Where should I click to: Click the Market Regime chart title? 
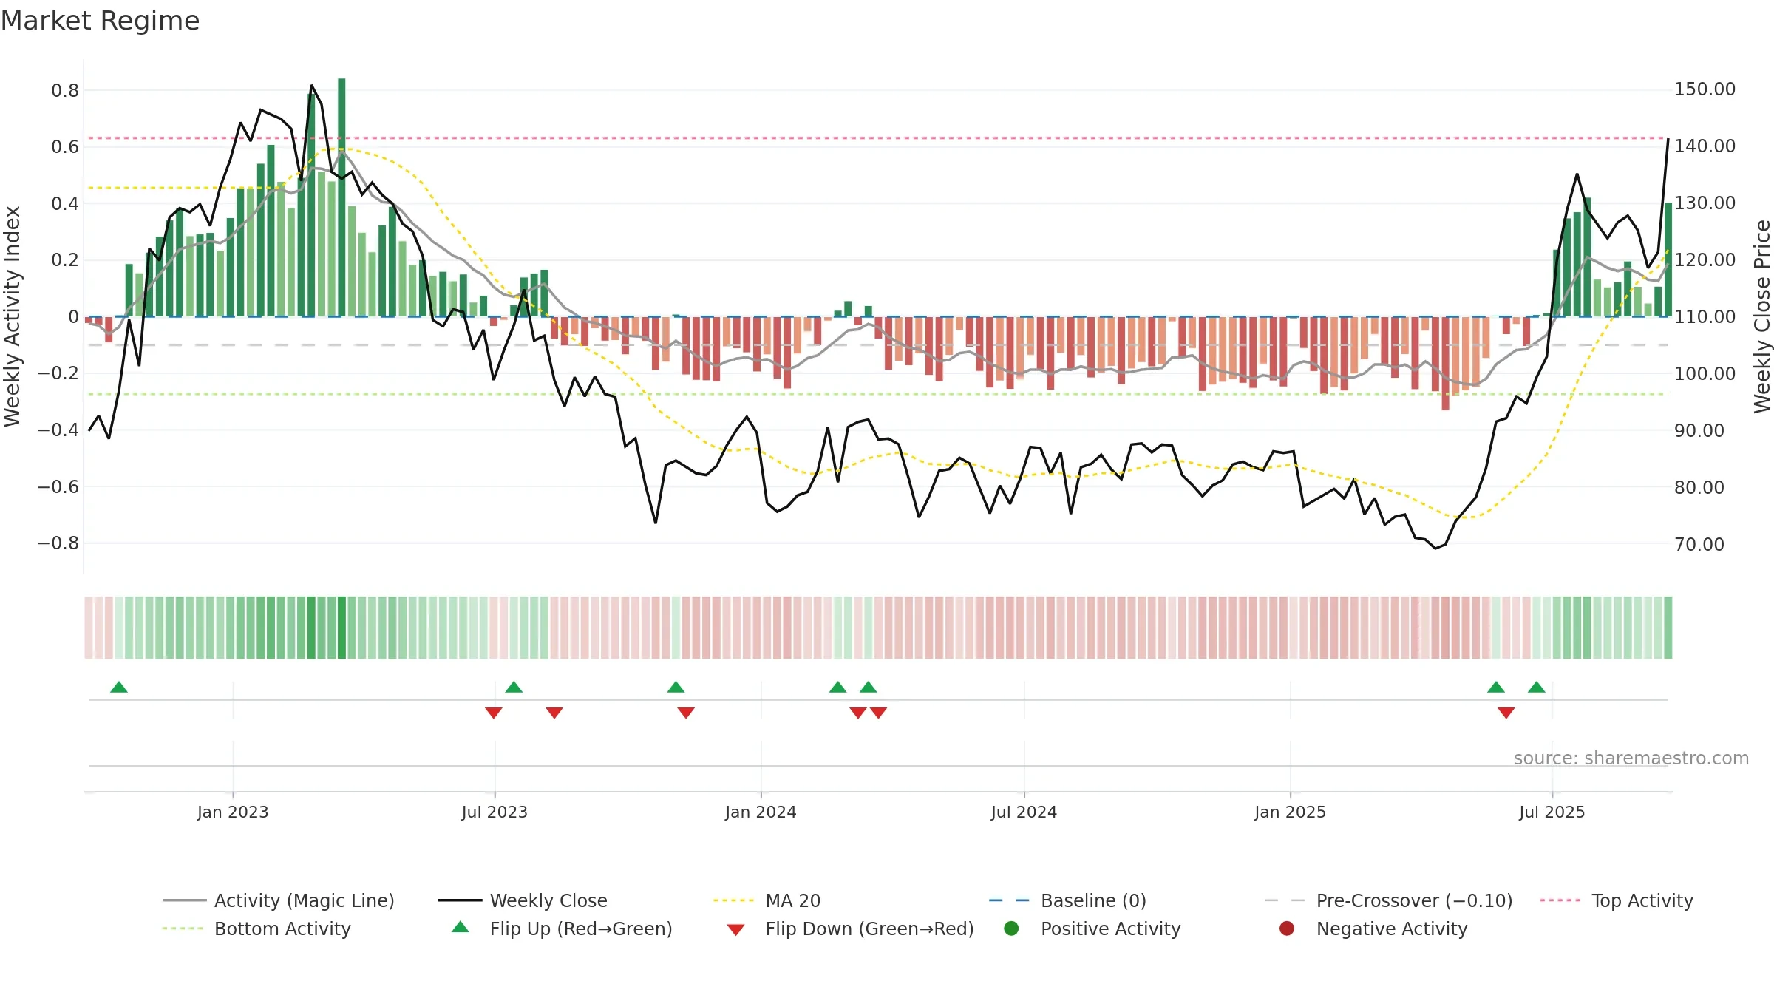click(x=100, y=21)
